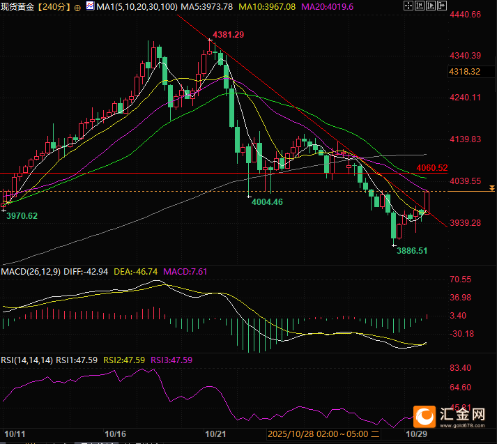497x444 pixels.
Task: Click the RSI3:47.59 reading
Action: tap(171, 360)
